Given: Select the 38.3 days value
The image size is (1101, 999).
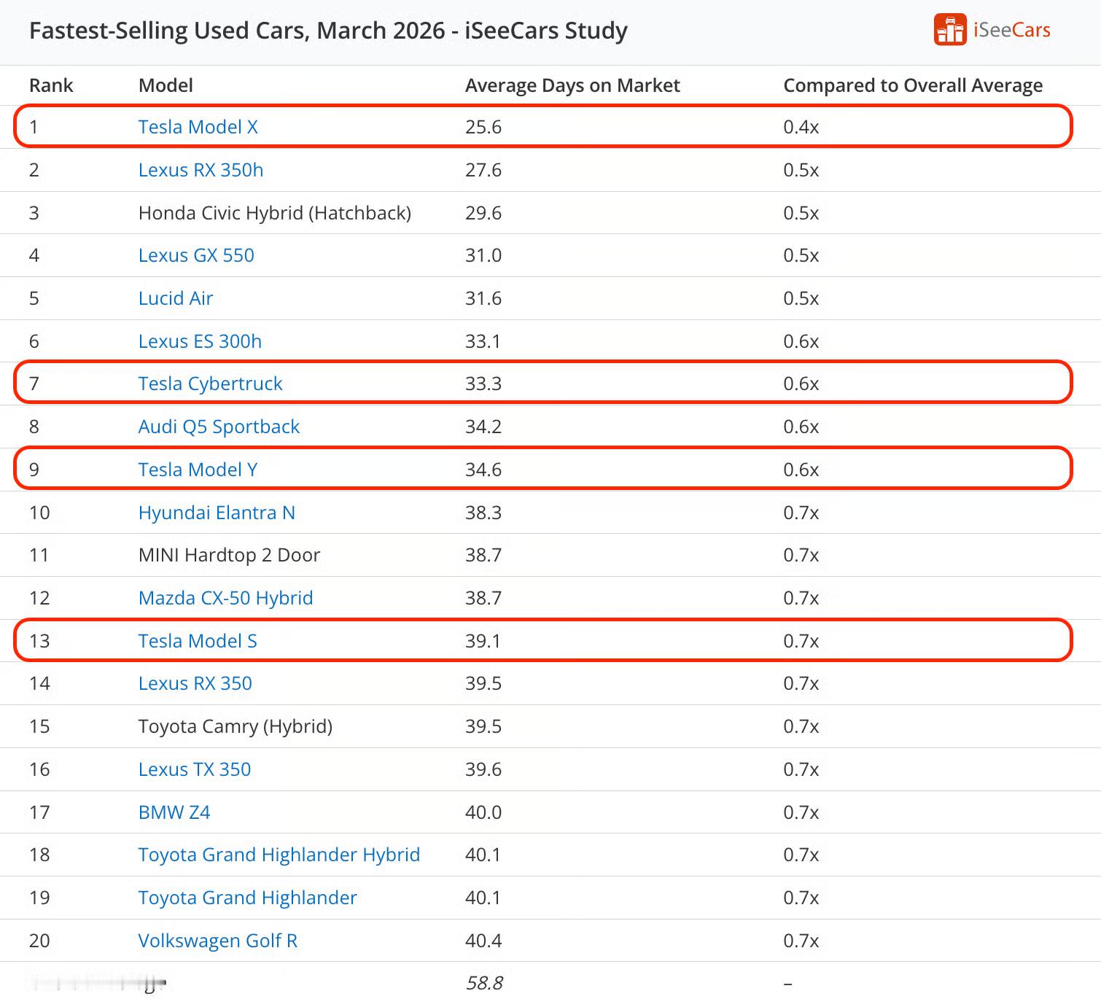Looking at the screenshot, I should point(483,513).
